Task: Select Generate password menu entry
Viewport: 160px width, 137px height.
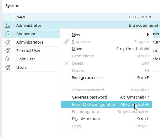Action: [x=106, y=97]
